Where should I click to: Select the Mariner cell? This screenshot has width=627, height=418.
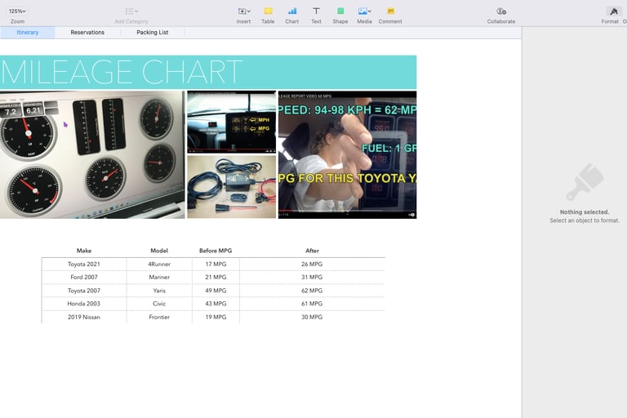(159, 278)
